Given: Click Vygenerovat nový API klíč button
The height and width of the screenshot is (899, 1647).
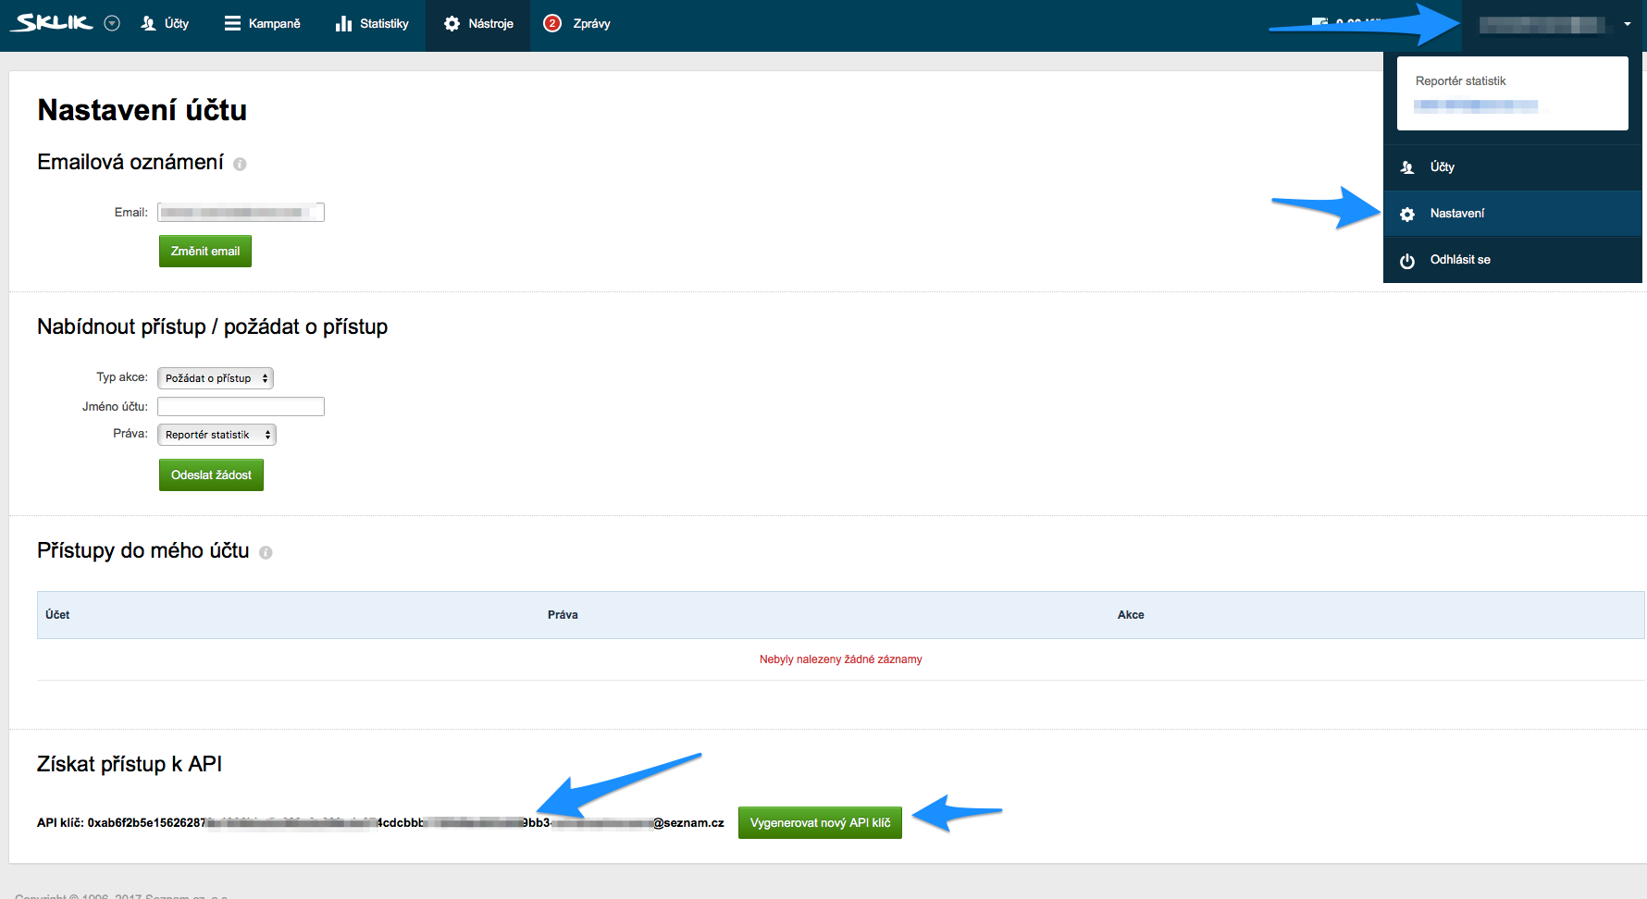Looking at the screenshot, I should point(820,823).
